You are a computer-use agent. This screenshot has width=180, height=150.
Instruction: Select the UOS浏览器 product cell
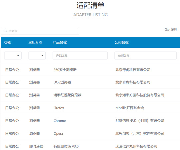(x=62, y=82)
